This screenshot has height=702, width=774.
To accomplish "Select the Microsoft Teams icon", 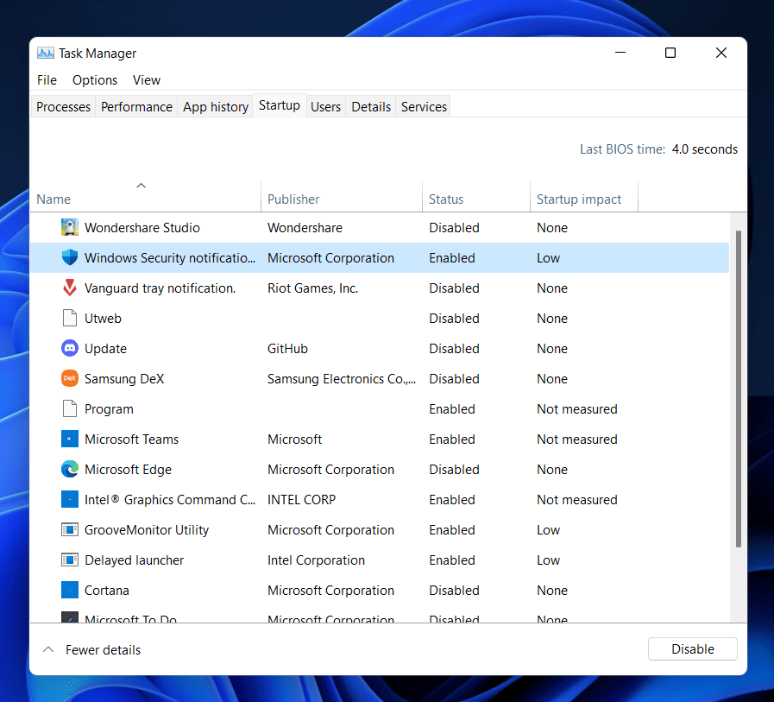I will click(x=70, y=440).
